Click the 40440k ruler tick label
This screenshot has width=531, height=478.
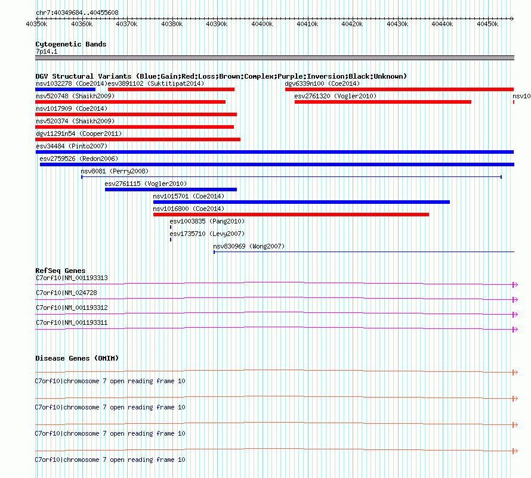point(442,24)
